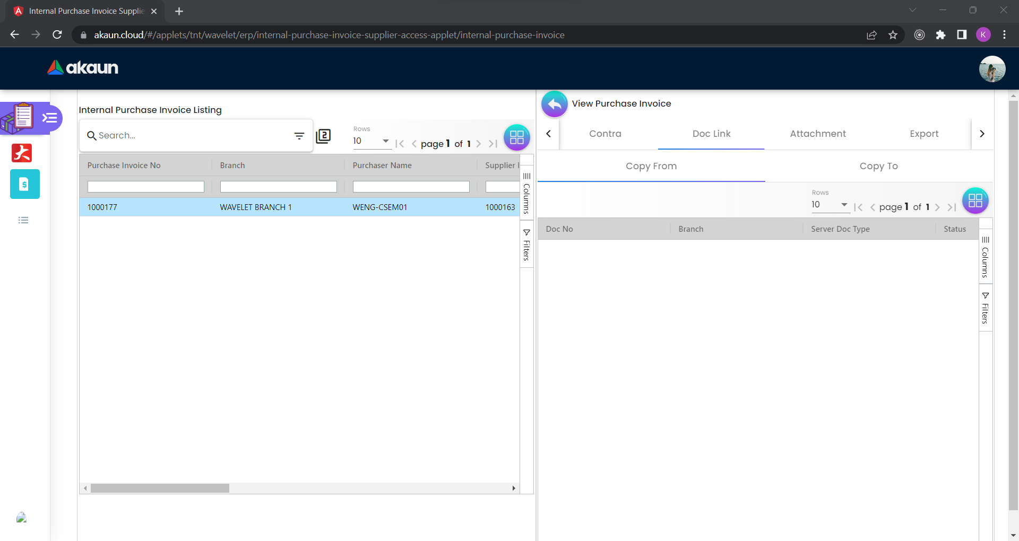Click the grid view button in Doc Link
1019x541 pixels.
(x=975, y=200)
